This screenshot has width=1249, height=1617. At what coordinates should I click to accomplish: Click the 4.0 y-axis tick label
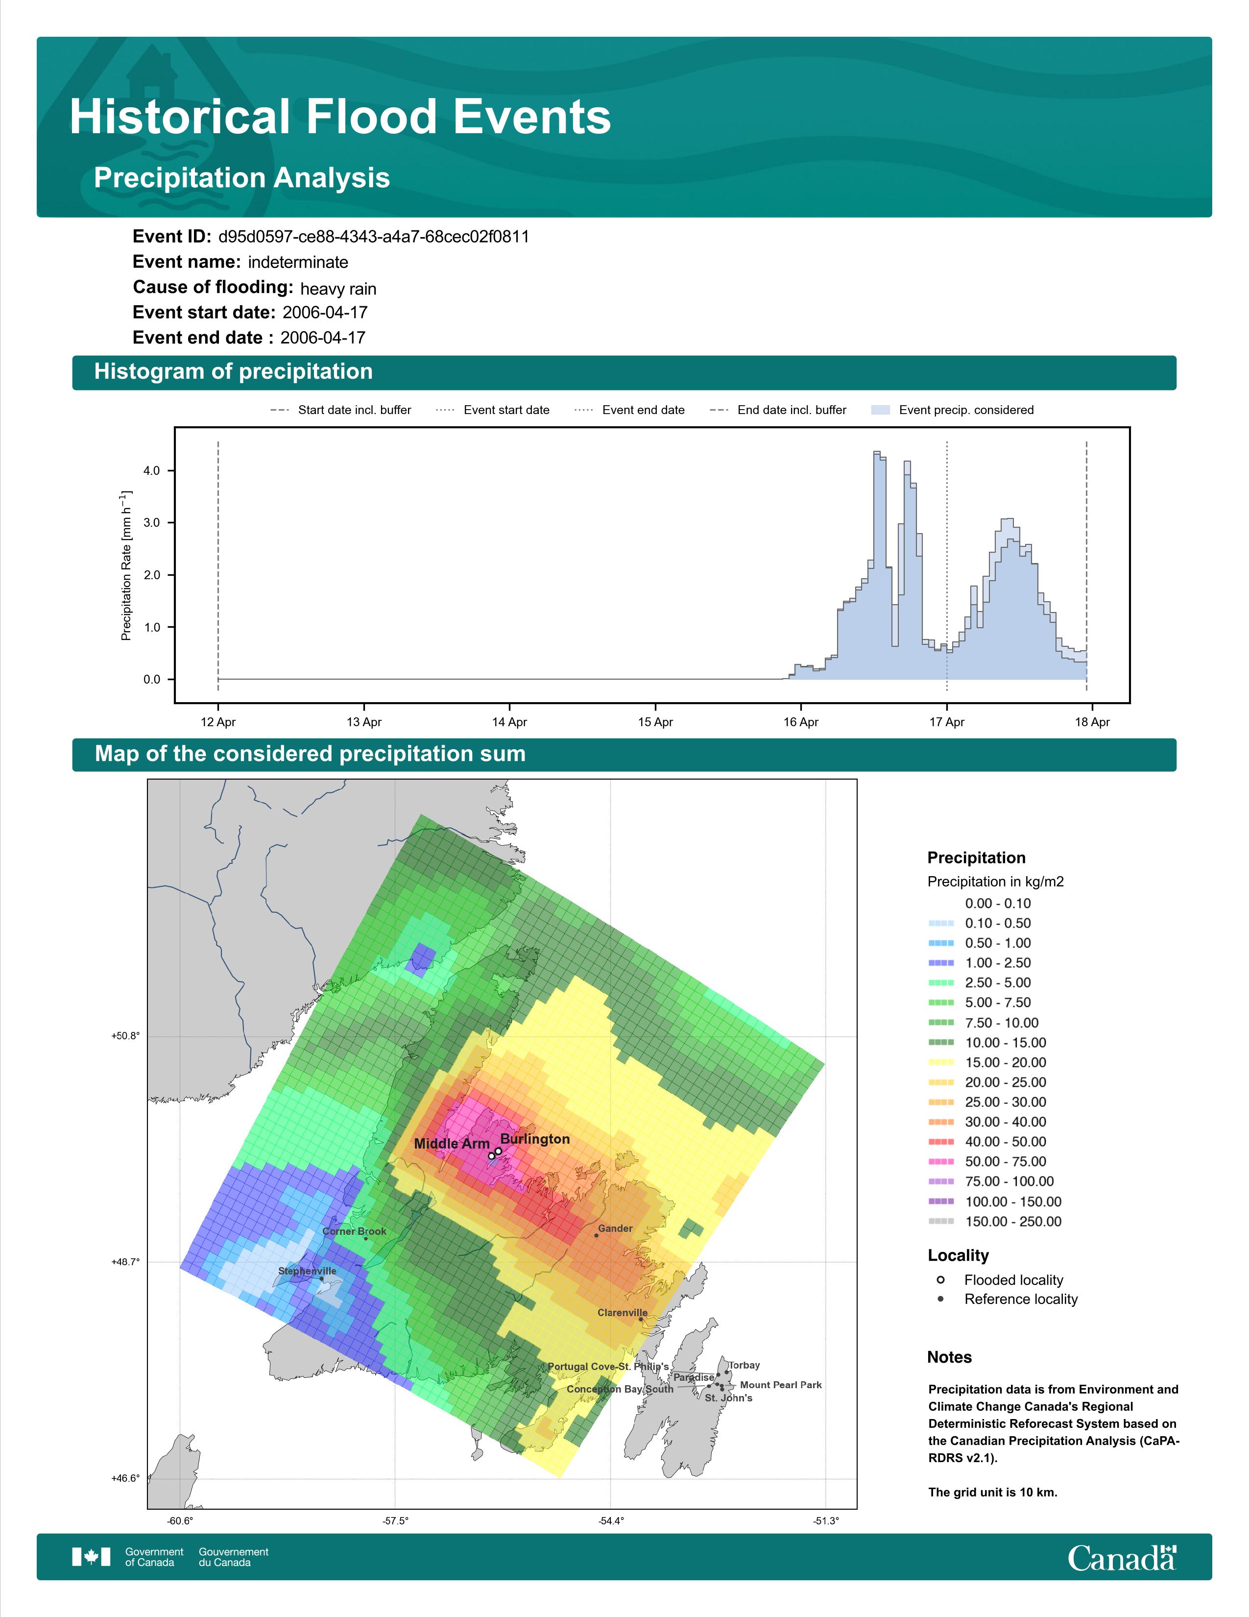click(151, 471)
